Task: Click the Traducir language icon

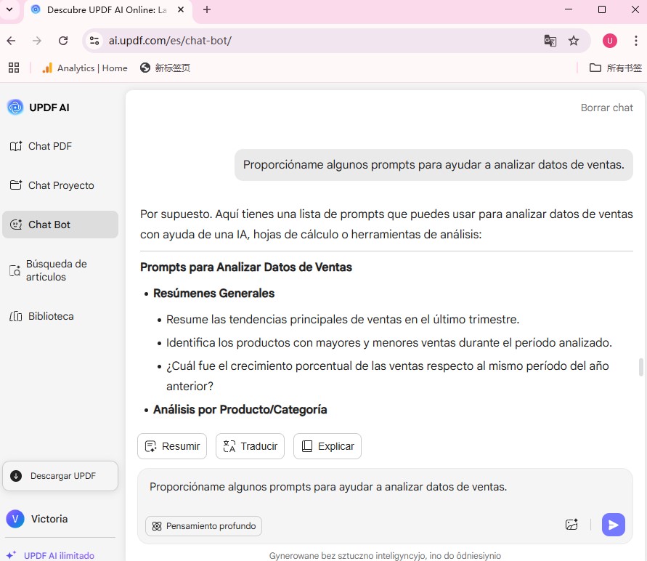Action: click(x=229, y=446)
